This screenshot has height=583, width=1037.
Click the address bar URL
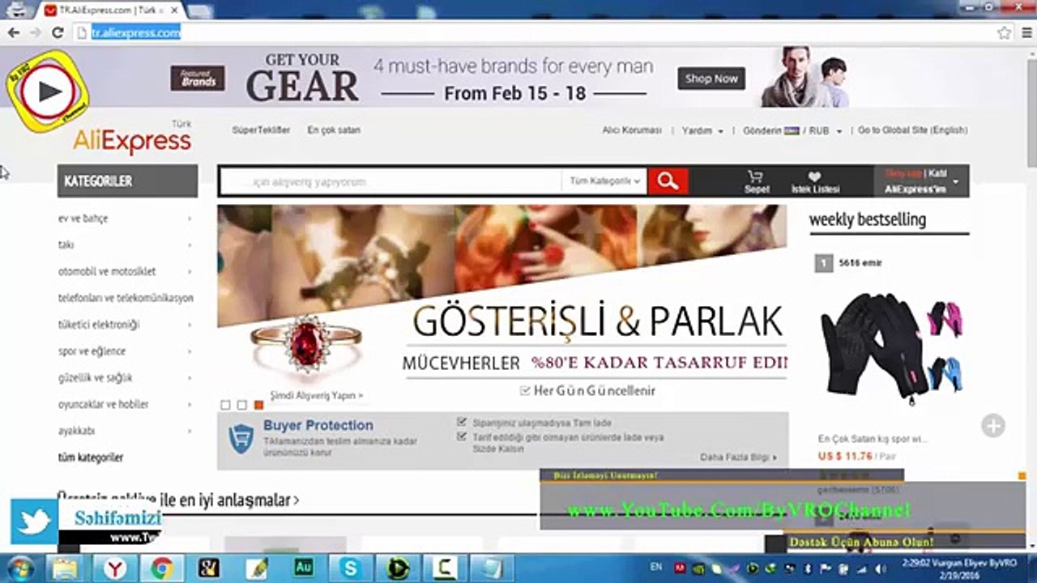pos(135,33)
